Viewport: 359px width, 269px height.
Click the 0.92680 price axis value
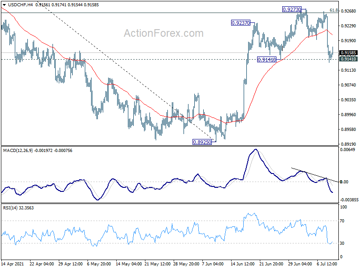[x=349, y=11]
